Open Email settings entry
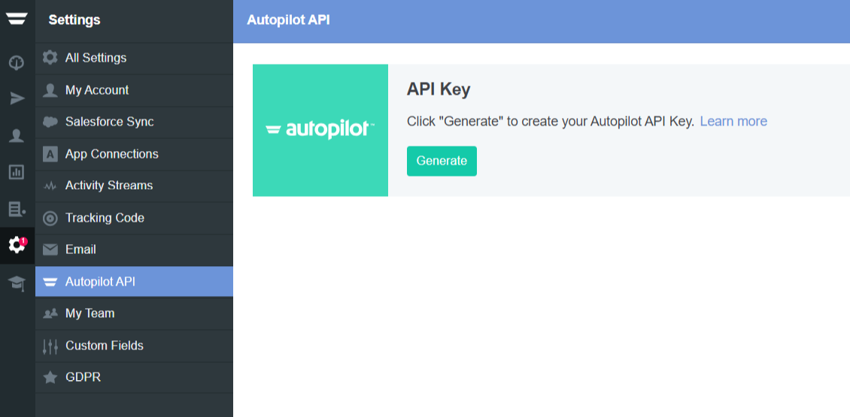Viewport: 850px width, 417px height. click(134, 249)
